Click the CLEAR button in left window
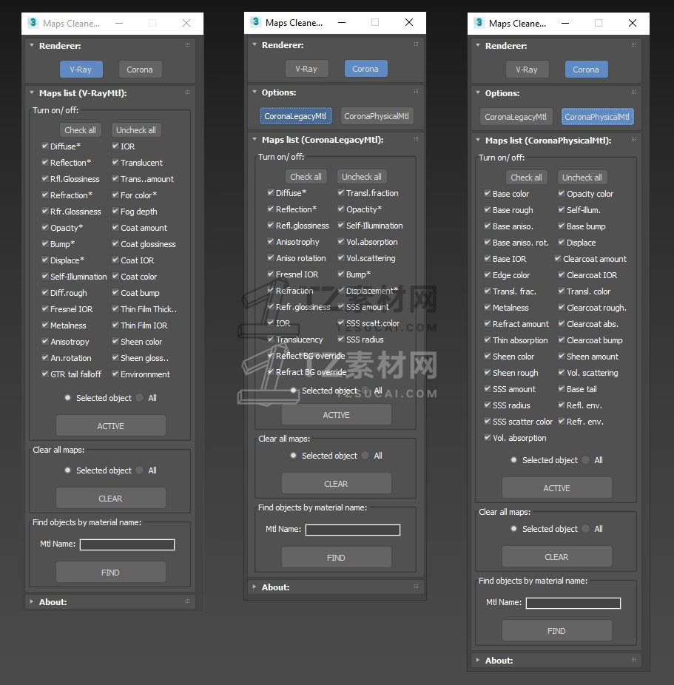This screenshot has width=674, height=685. [x=110, y=498]
